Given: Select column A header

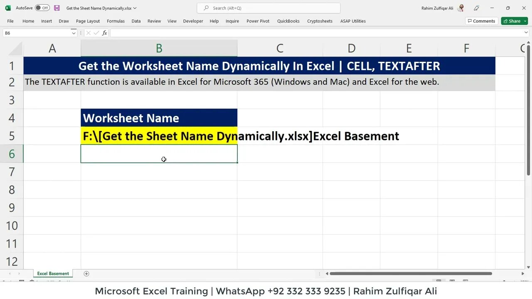Looking at the screenshot, I should point(52,48).
